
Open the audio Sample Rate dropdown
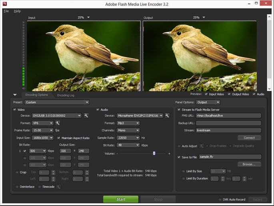(x=128, y=138)
